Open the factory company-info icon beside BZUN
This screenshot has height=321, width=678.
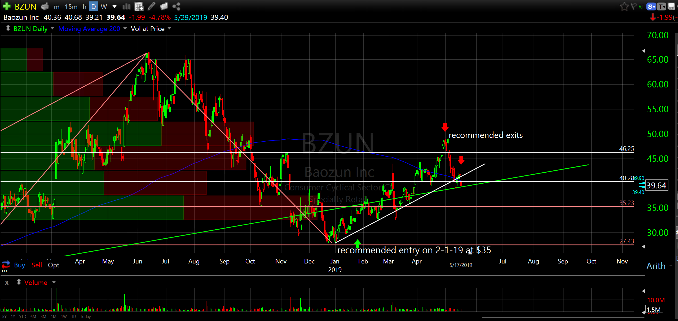45,6
